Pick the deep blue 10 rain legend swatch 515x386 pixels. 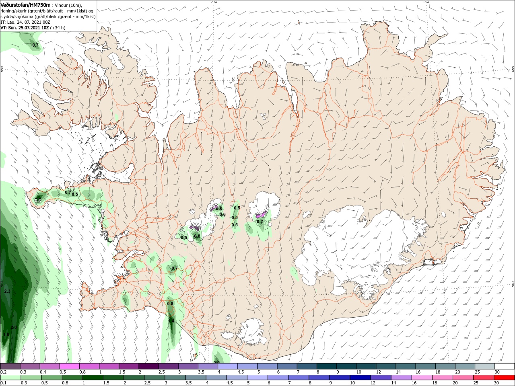click(360, 378)
